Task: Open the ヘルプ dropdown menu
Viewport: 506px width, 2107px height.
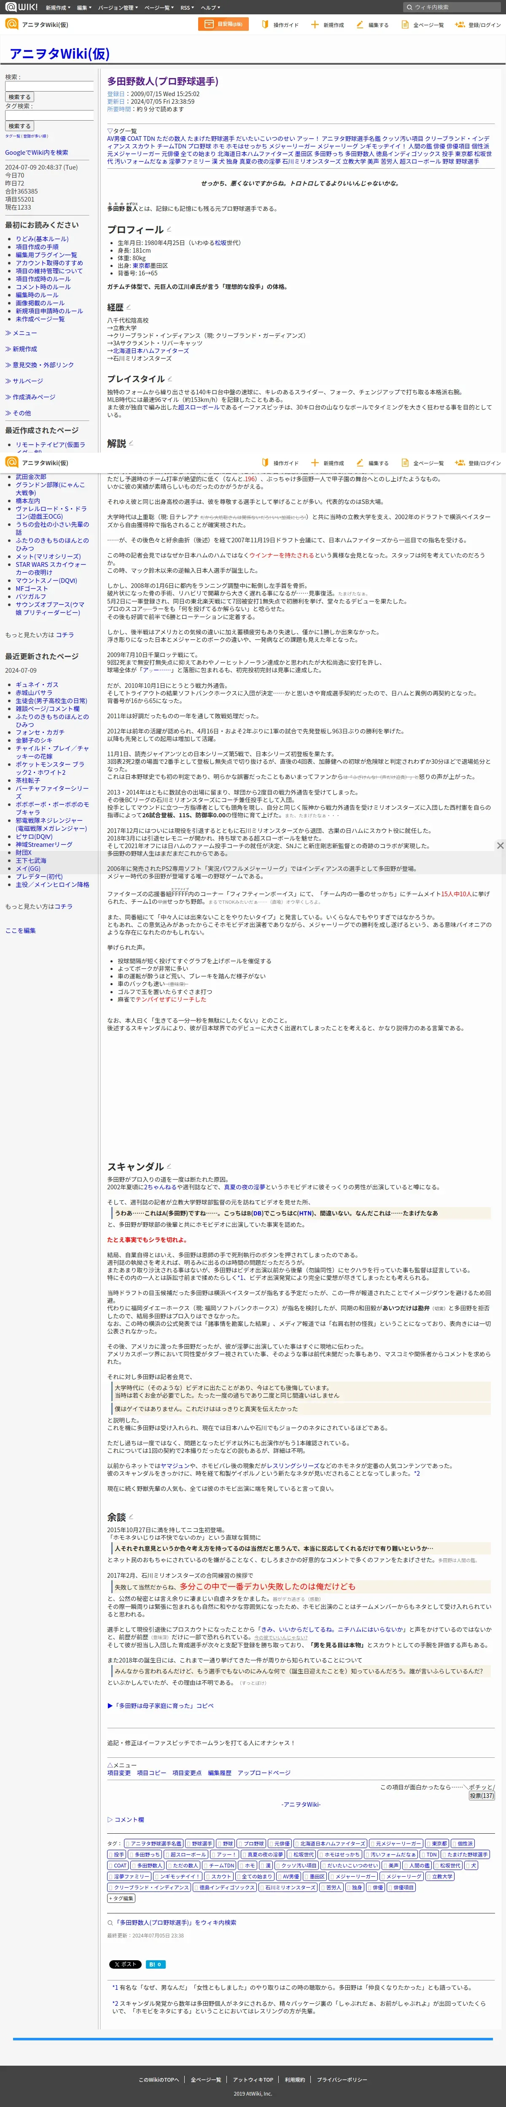Action: click(210, 7)
